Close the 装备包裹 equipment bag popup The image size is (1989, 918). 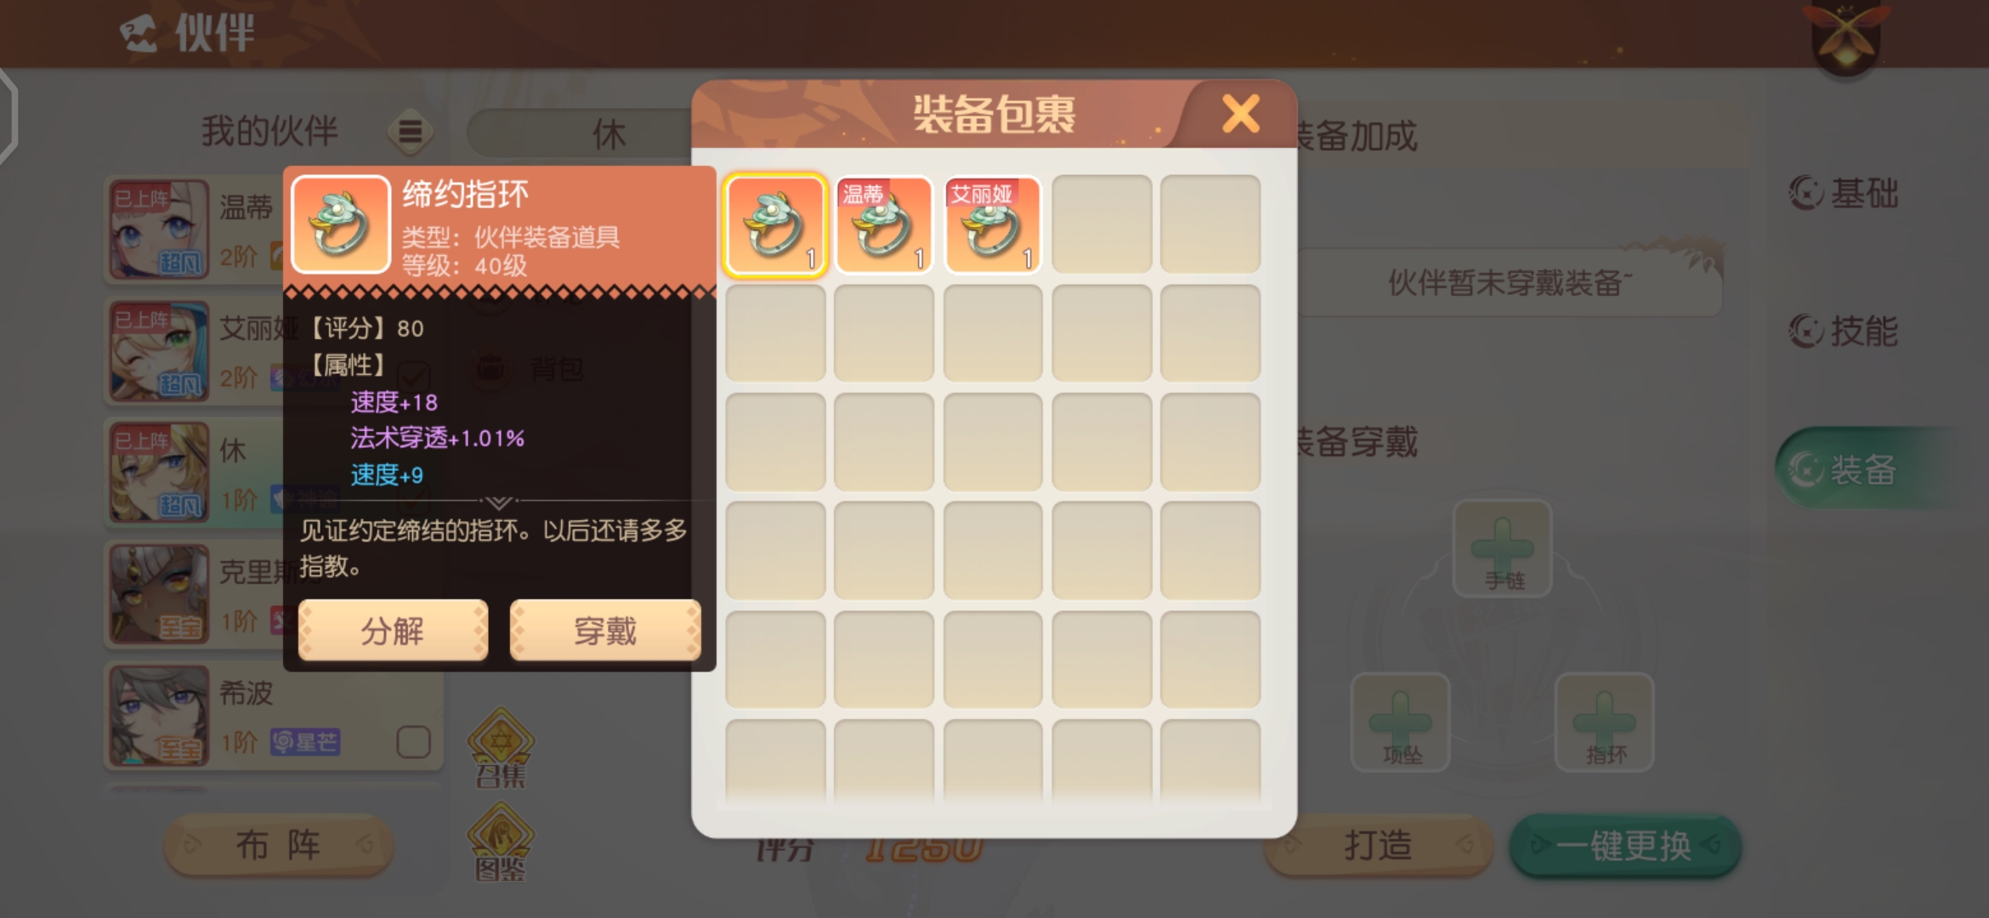(x=1241, y=114)
